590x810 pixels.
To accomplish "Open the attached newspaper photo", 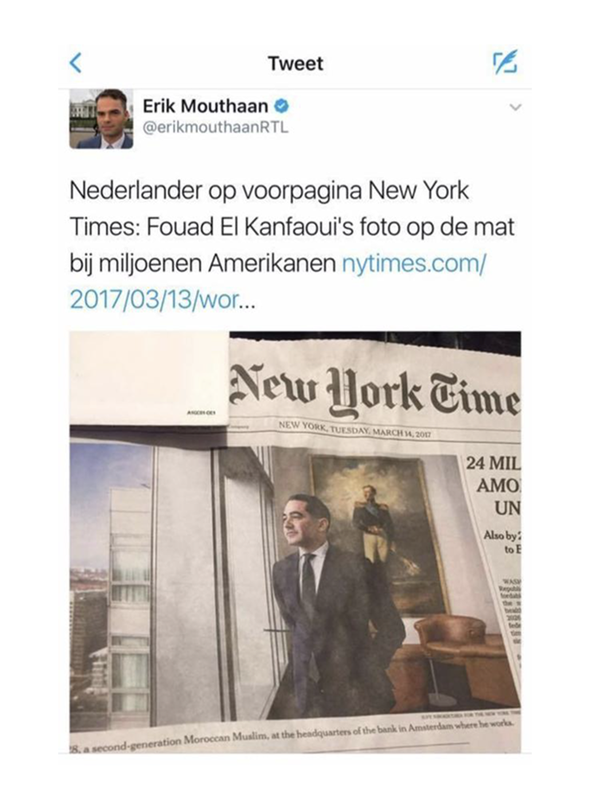I will pyautogui.click(x=295, y=542).
